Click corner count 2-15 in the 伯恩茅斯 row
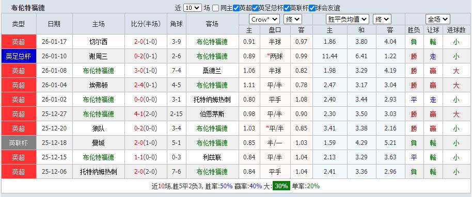The height and width of the screenshot is (197, 472). point(177,114)
